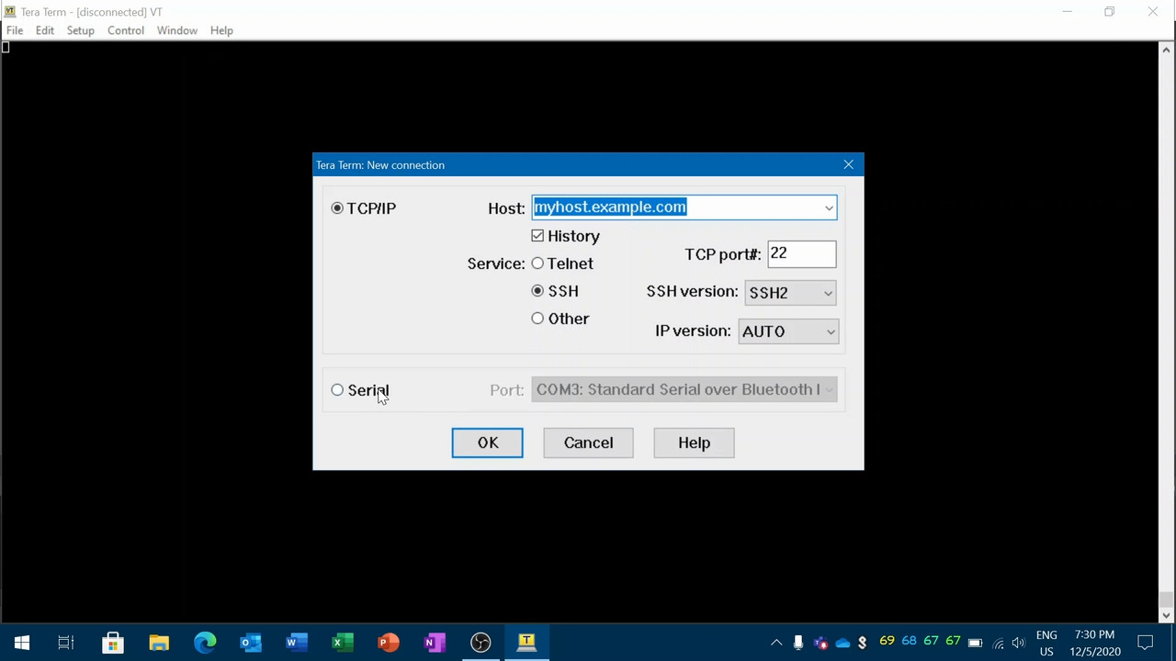This screenshot has width=1176, height=661.
Task: Click the Cancel button in dialog
Action: 588,443
